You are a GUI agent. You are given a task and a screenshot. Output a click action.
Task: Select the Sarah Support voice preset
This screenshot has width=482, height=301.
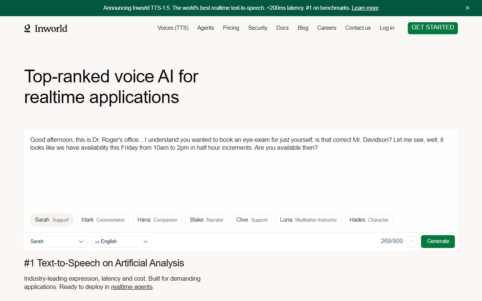point(52,220)
